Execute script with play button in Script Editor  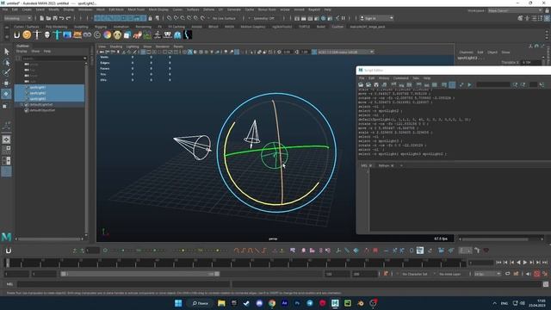(x=469, y=84)
